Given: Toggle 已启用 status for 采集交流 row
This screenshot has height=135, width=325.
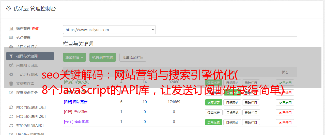Looking at the screenshot, I should [x=285, y=83].
